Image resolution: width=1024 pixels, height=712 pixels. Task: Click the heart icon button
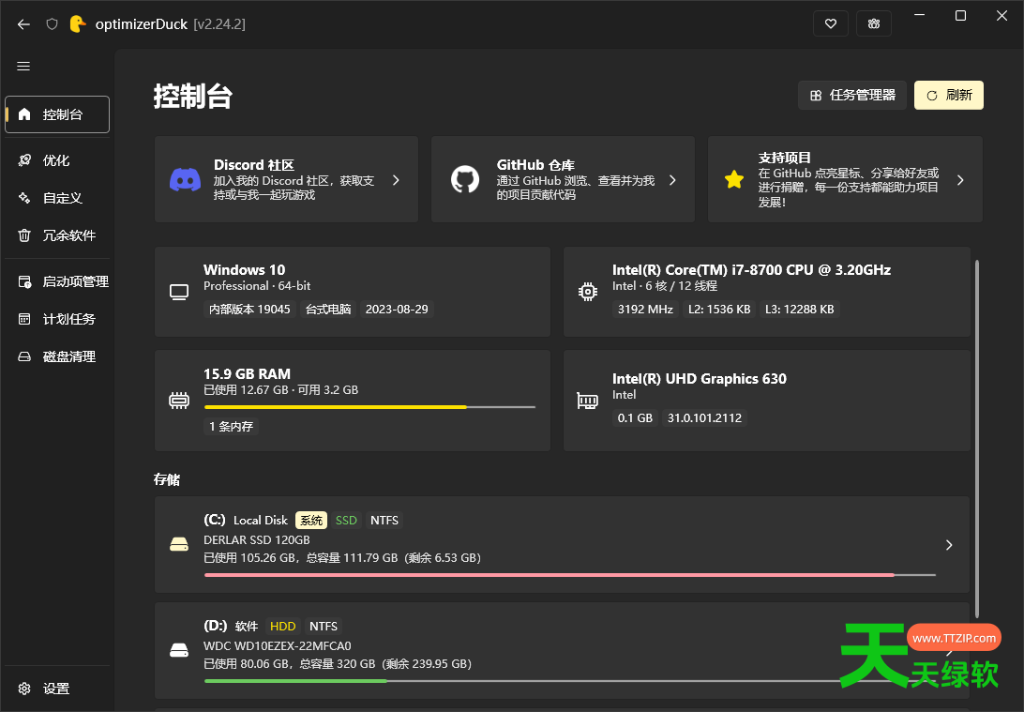(x=831, y=24)
